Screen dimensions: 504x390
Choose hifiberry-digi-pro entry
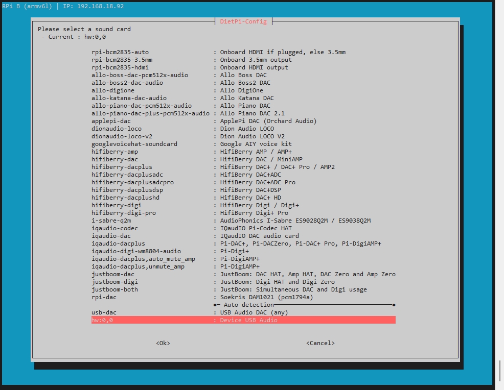243,213
